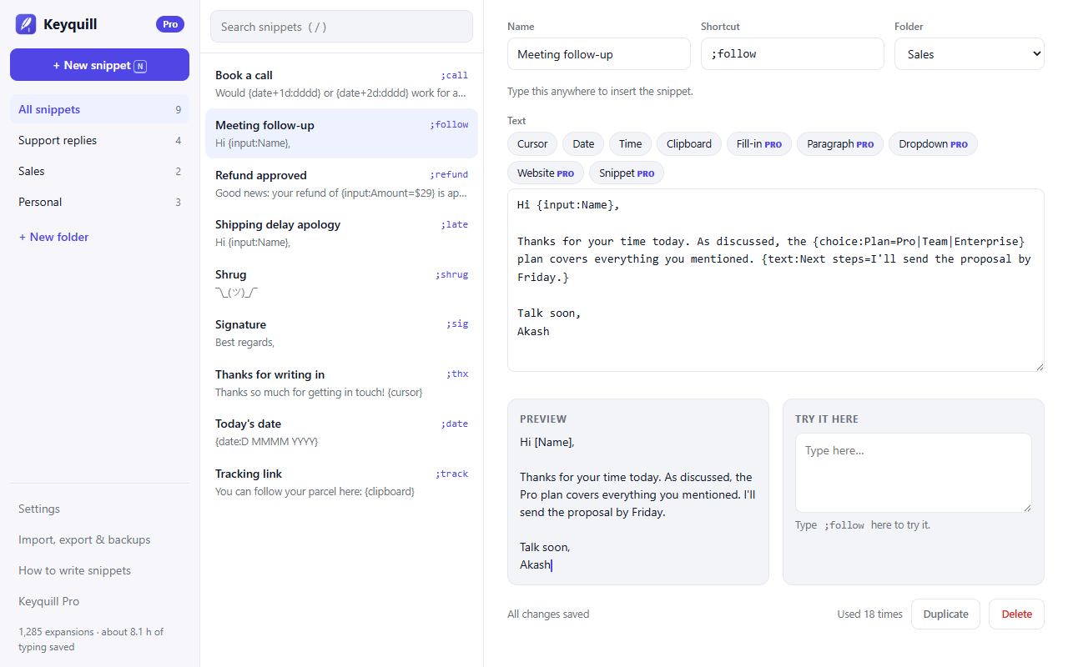Select the Today's date snippet
The height and width of the screenshot is (667, 1068).
341,432
